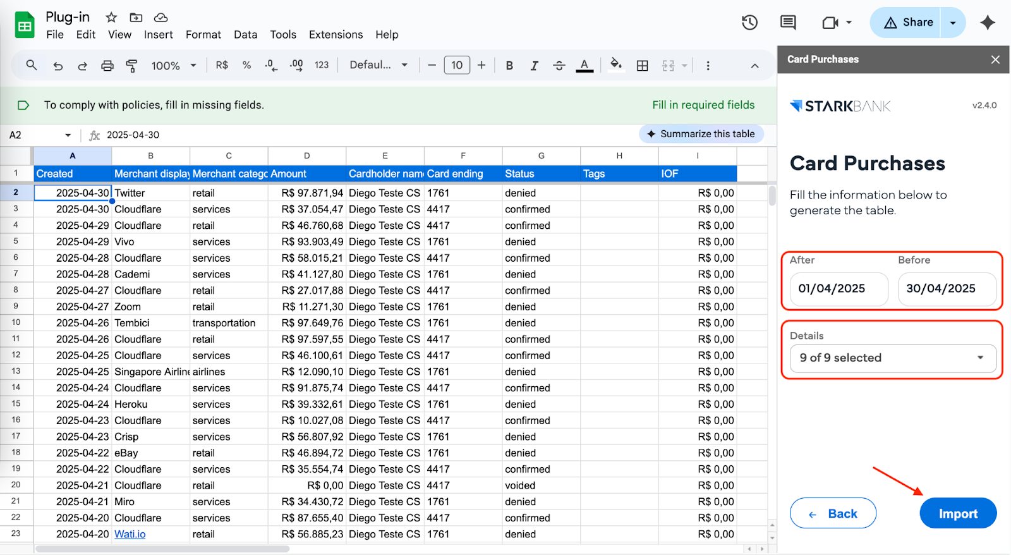Click the After date field 01/04/2025

(838, 289)
